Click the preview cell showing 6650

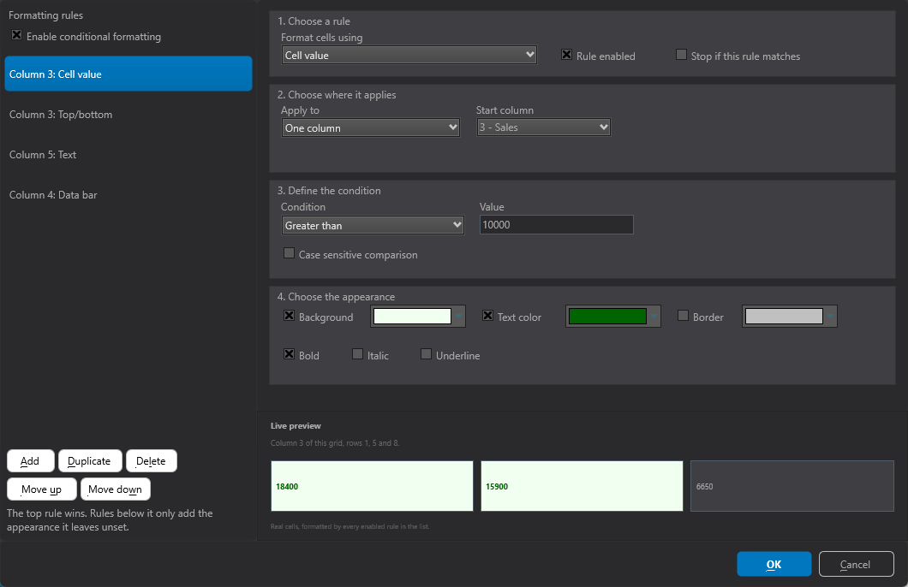tap(792, 486)
